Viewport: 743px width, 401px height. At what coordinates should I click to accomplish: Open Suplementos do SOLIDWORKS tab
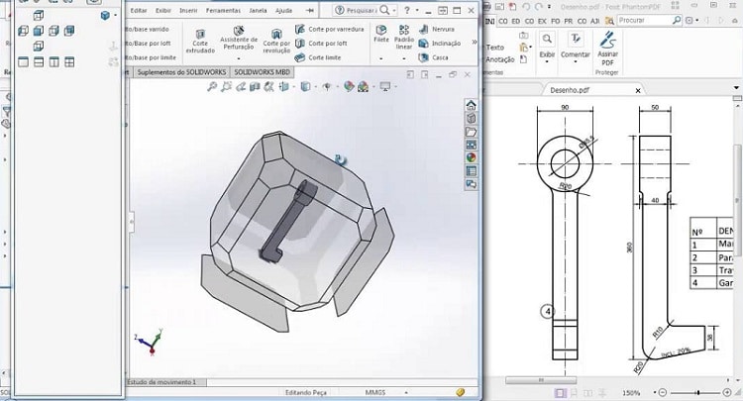point(181,72)
